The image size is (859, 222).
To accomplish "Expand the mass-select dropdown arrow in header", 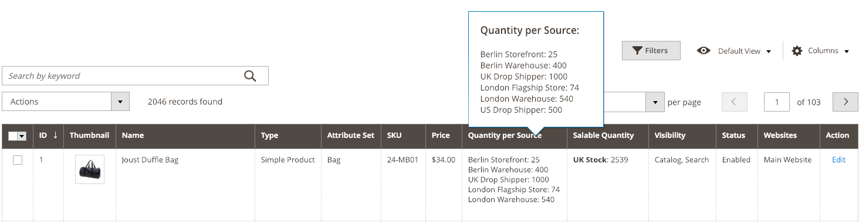I will 22,136.
